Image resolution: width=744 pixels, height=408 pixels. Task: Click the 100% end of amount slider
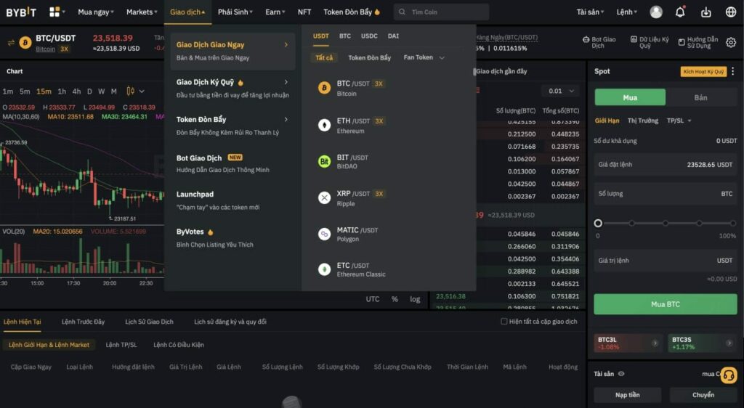(733, 223)
